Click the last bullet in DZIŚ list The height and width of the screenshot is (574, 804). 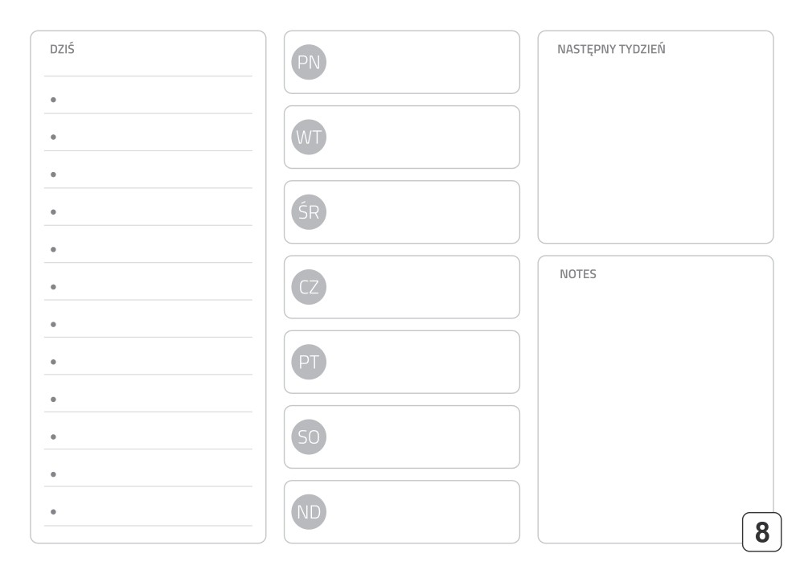point(53,511)
